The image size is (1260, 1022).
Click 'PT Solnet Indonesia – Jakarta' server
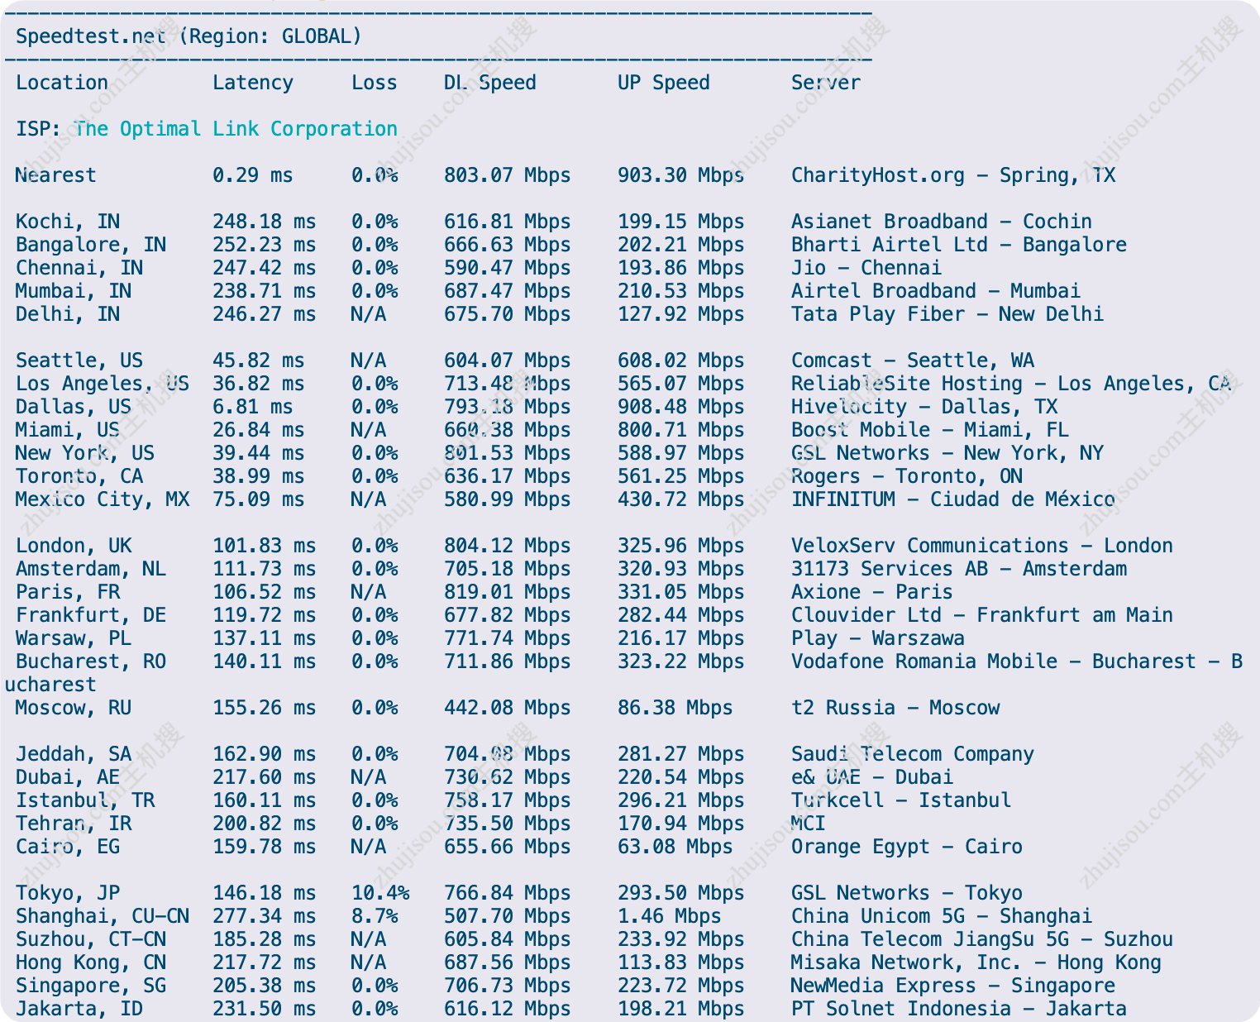point(959,1009)
